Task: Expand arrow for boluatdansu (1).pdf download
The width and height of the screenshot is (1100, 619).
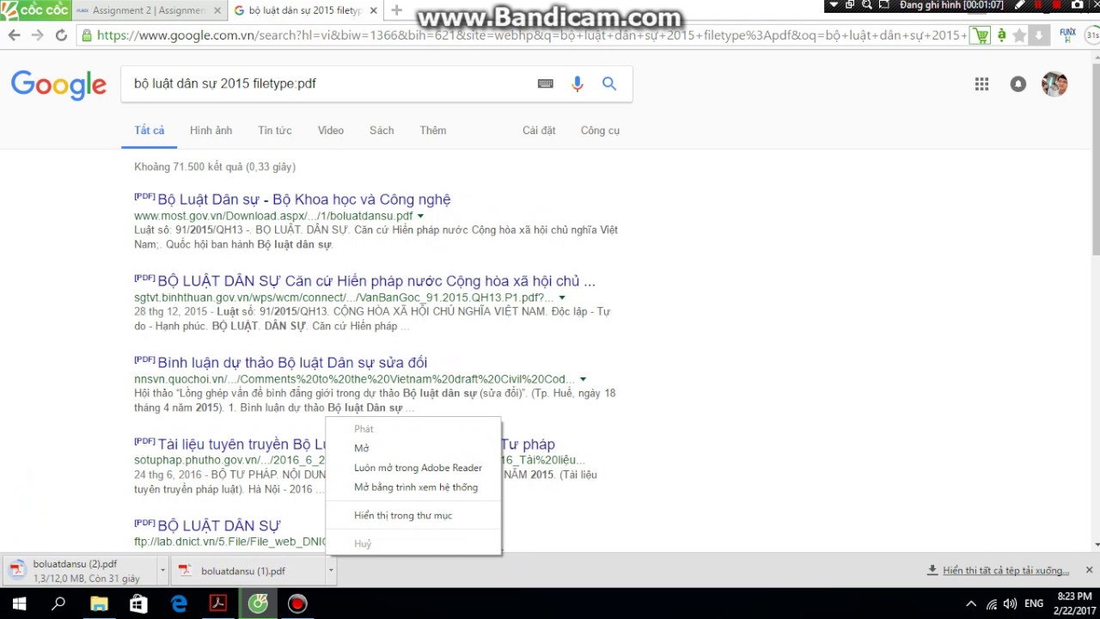Action: 330,570
